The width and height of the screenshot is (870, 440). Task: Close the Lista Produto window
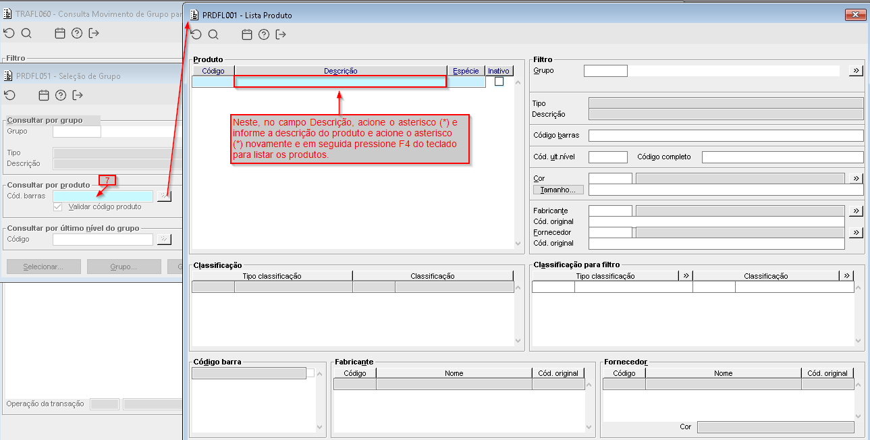coord(855,15)
